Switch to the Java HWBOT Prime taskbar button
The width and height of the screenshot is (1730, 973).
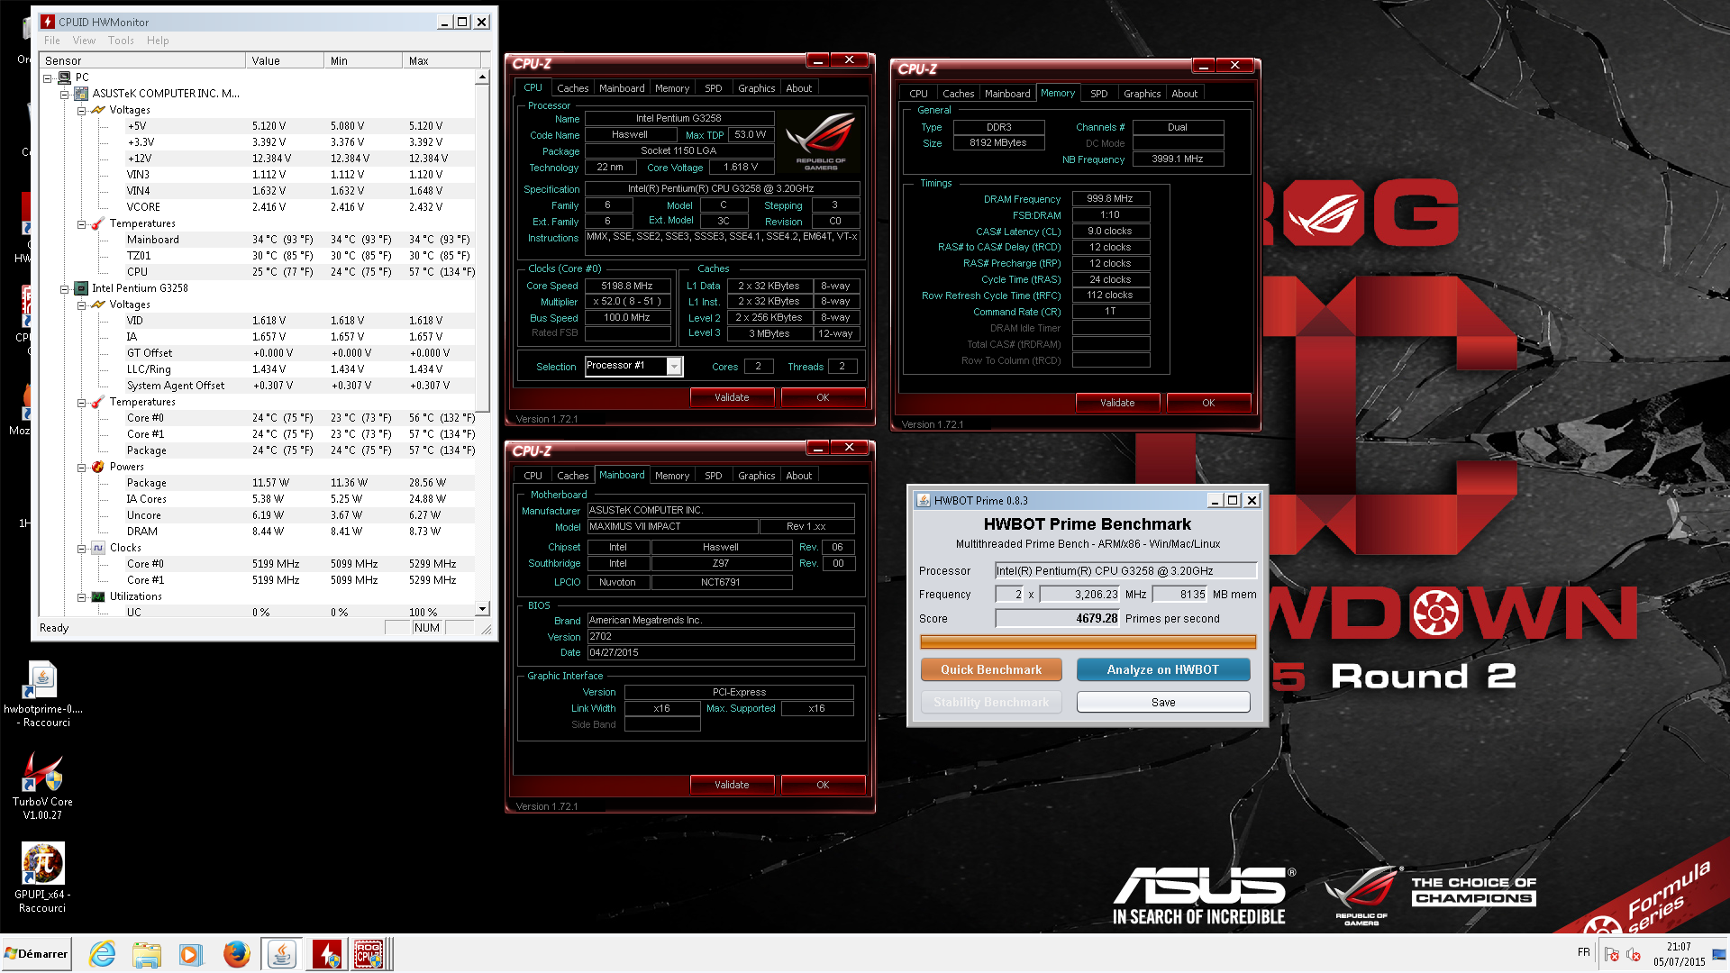pyautogui.click(x=282, y=954)
